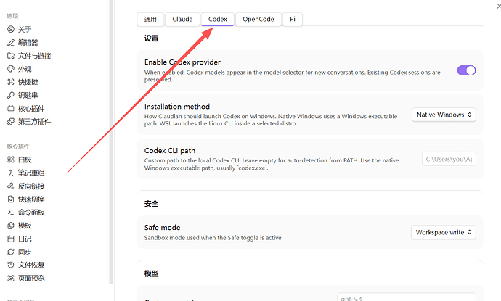Viewport: 501px width, 301px height.
Task: Open the 模板 copy icon
Action: coord(11,226)
